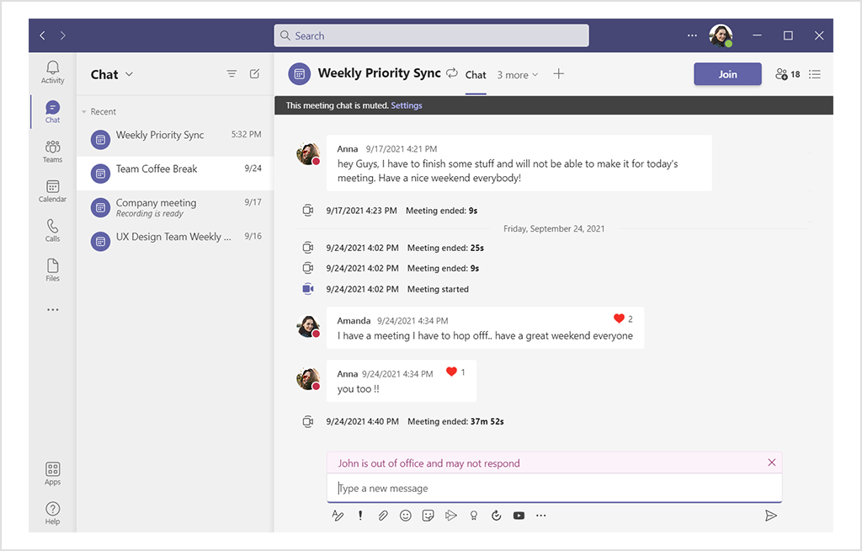Open the emoji picker
The height and width of the screenshot is (551, 862).
[405, 515]
